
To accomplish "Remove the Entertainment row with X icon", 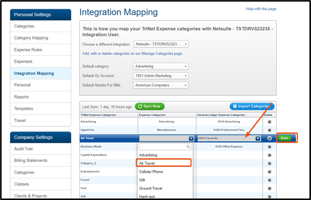I will (270, 171).
